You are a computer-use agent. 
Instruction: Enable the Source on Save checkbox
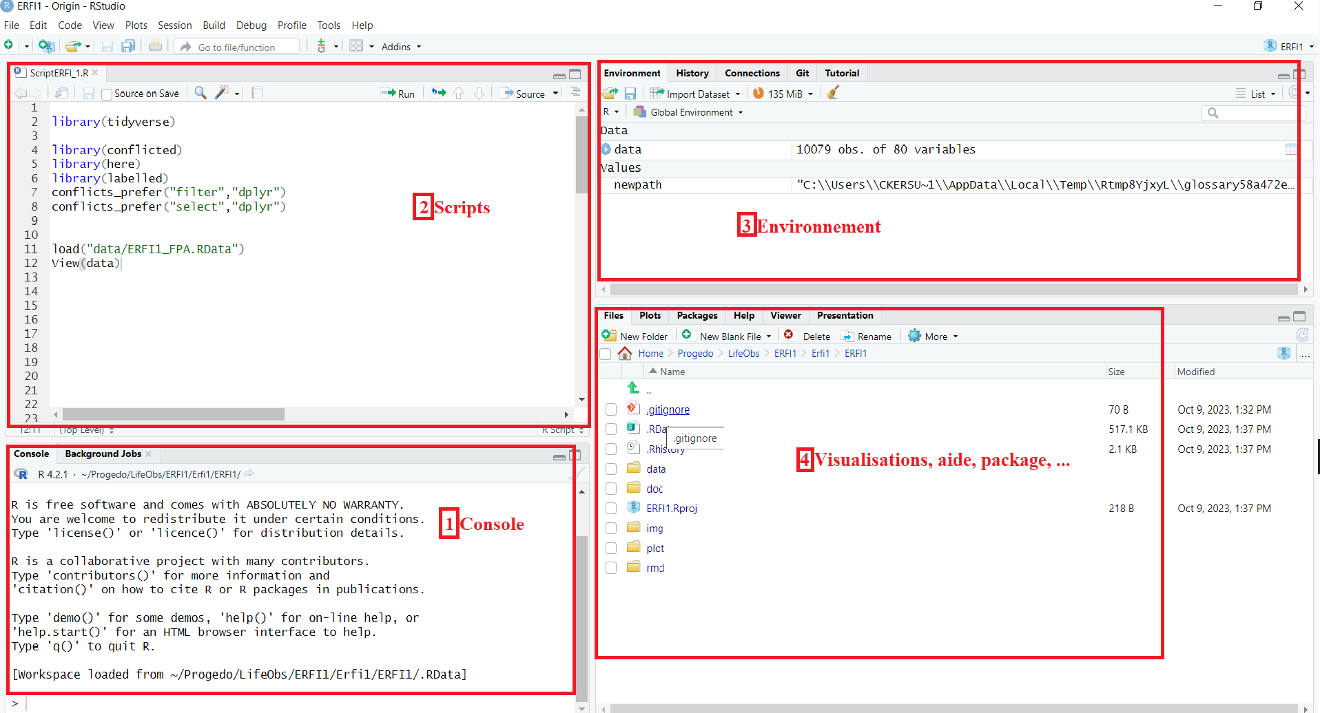tap(107, 94)
